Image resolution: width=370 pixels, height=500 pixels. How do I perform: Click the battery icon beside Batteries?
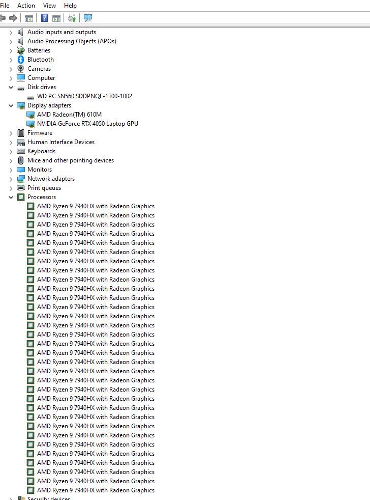tap(21, 50)
